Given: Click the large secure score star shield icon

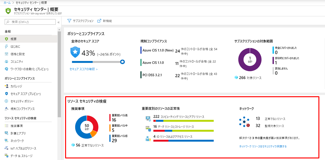Looking at the screenshot, I should pos(75,52).
